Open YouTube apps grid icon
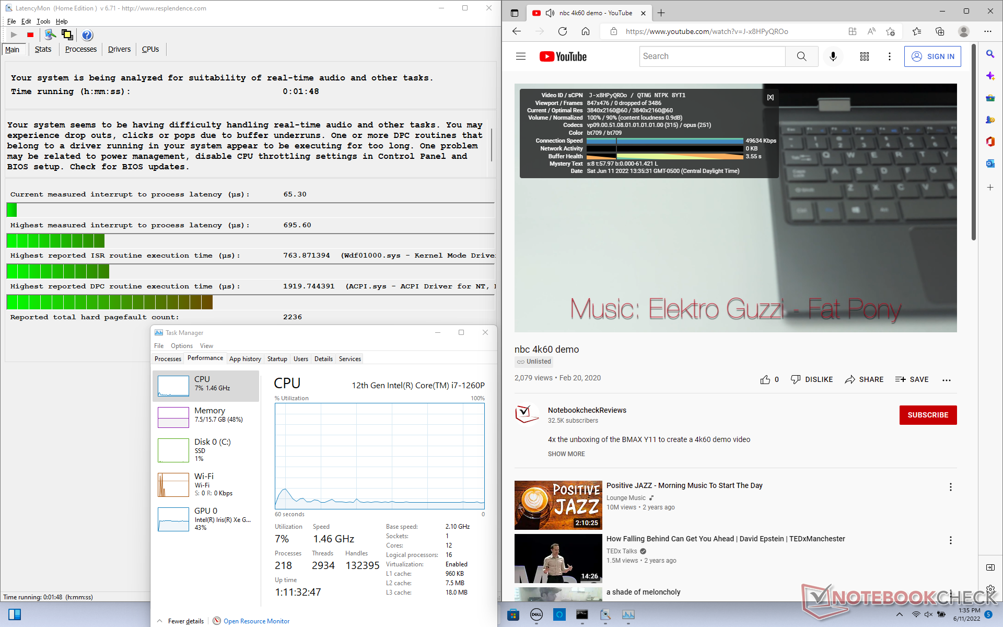Screen dimensions: 1003x627 point(865,56)
